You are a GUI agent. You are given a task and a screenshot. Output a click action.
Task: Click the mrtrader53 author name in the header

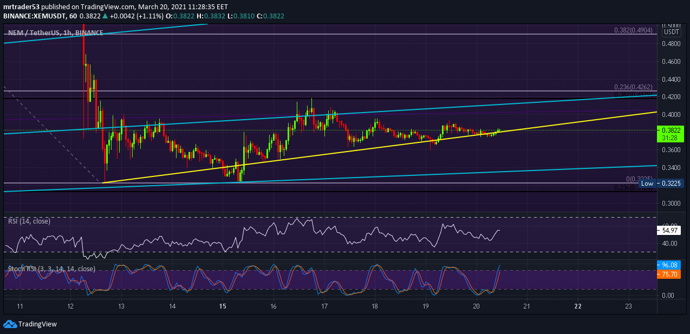pyautogui.click(x=21, y=7)
